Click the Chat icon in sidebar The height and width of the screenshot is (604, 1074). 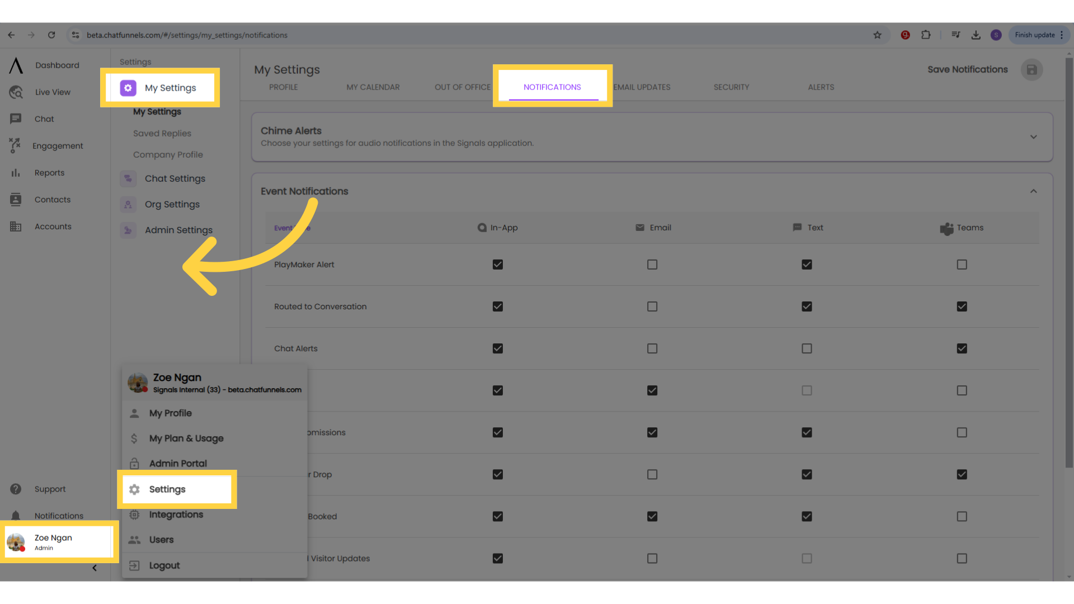click(x=16, y=119)
